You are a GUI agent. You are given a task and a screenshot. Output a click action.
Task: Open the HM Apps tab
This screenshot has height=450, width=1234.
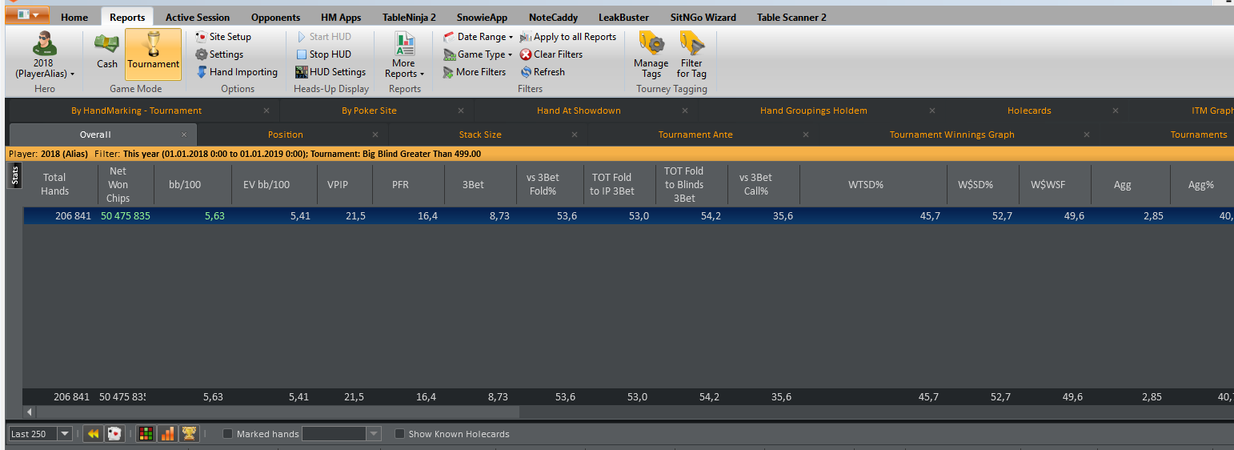pos(341,18)
